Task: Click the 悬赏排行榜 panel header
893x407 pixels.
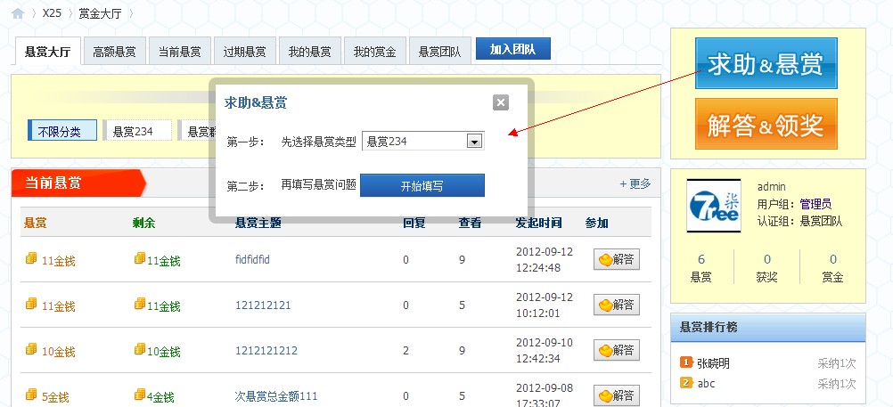Action: (x=768, y=328)
